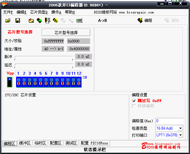Image resolution: width=190 pixels, height=154 pixels.
Task: Toggle DIP switch 5
Action: 41,82
